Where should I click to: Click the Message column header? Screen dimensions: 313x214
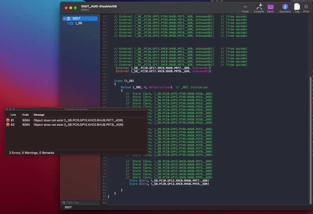pos(39,115)
